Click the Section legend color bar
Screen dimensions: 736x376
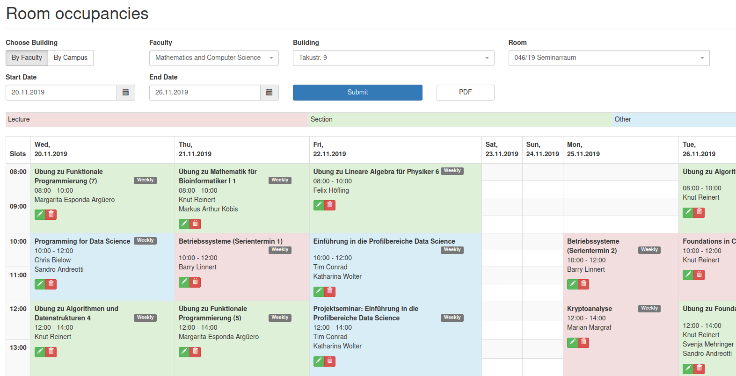point(460,120)
